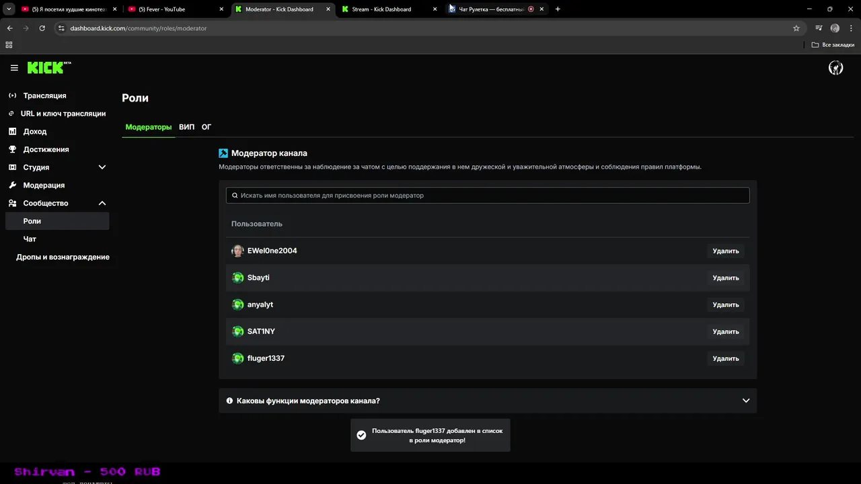Remove fluger1337 from moderators
Screen dimensions: 861x484
click(725, 358)
